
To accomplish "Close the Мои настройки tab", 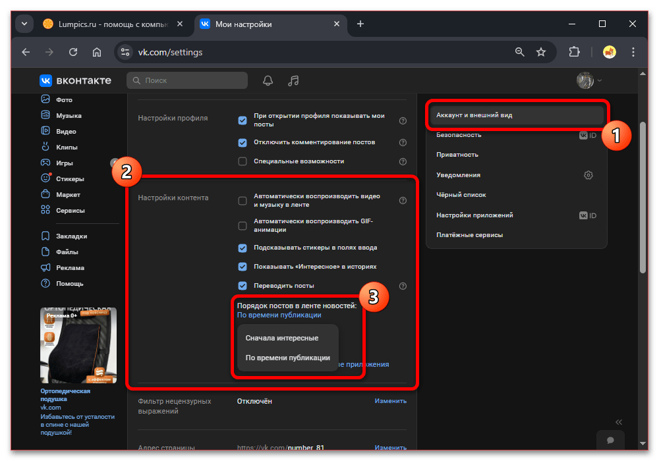I will point(337,24).
